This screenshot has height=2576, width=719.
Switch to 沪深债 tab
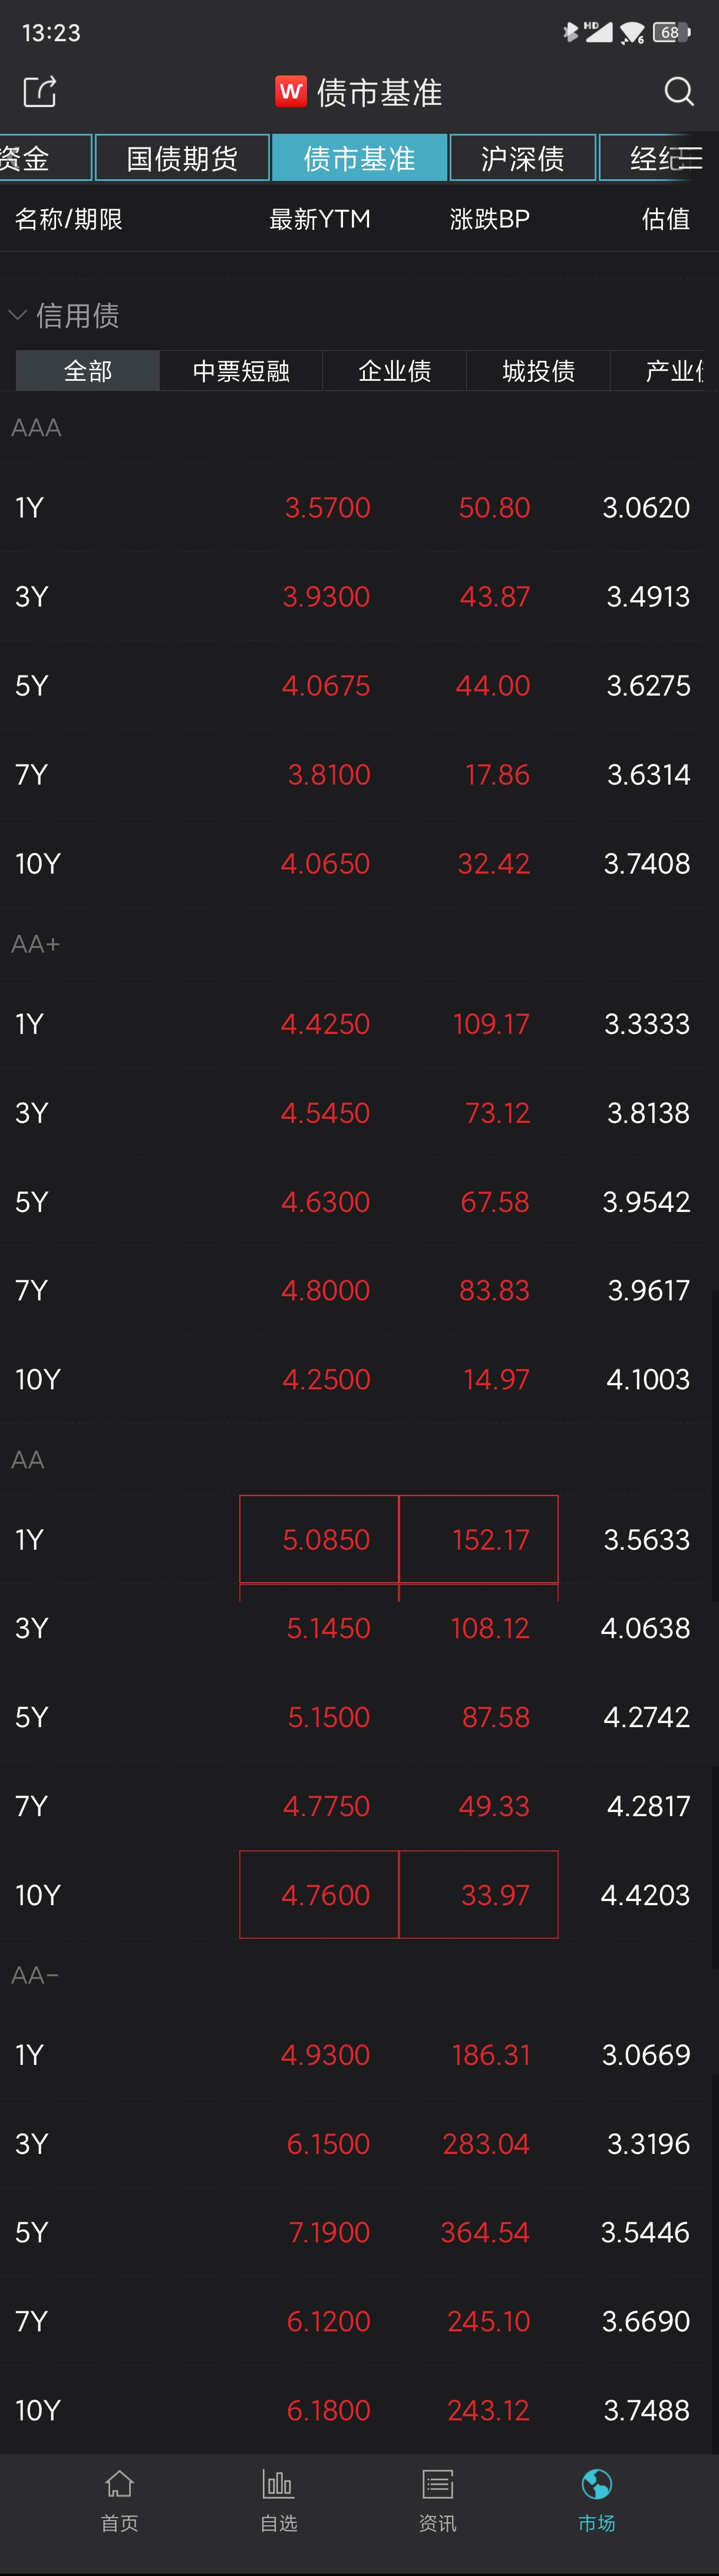[522, 158]
